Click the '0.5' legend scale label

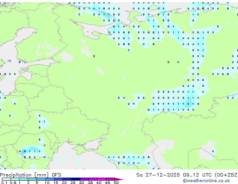13,182
